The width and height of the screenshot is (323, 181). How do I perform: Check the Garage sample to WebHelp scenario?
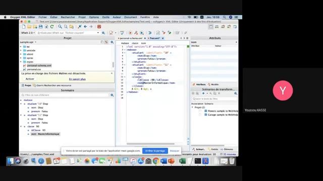pyautogui.click(x=200, y=115)
